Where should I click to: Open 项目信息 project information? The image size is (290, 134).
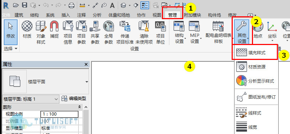(68, 32)
